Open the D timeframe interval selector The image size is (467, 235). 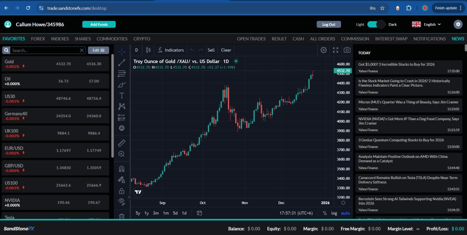coord(136,50)
